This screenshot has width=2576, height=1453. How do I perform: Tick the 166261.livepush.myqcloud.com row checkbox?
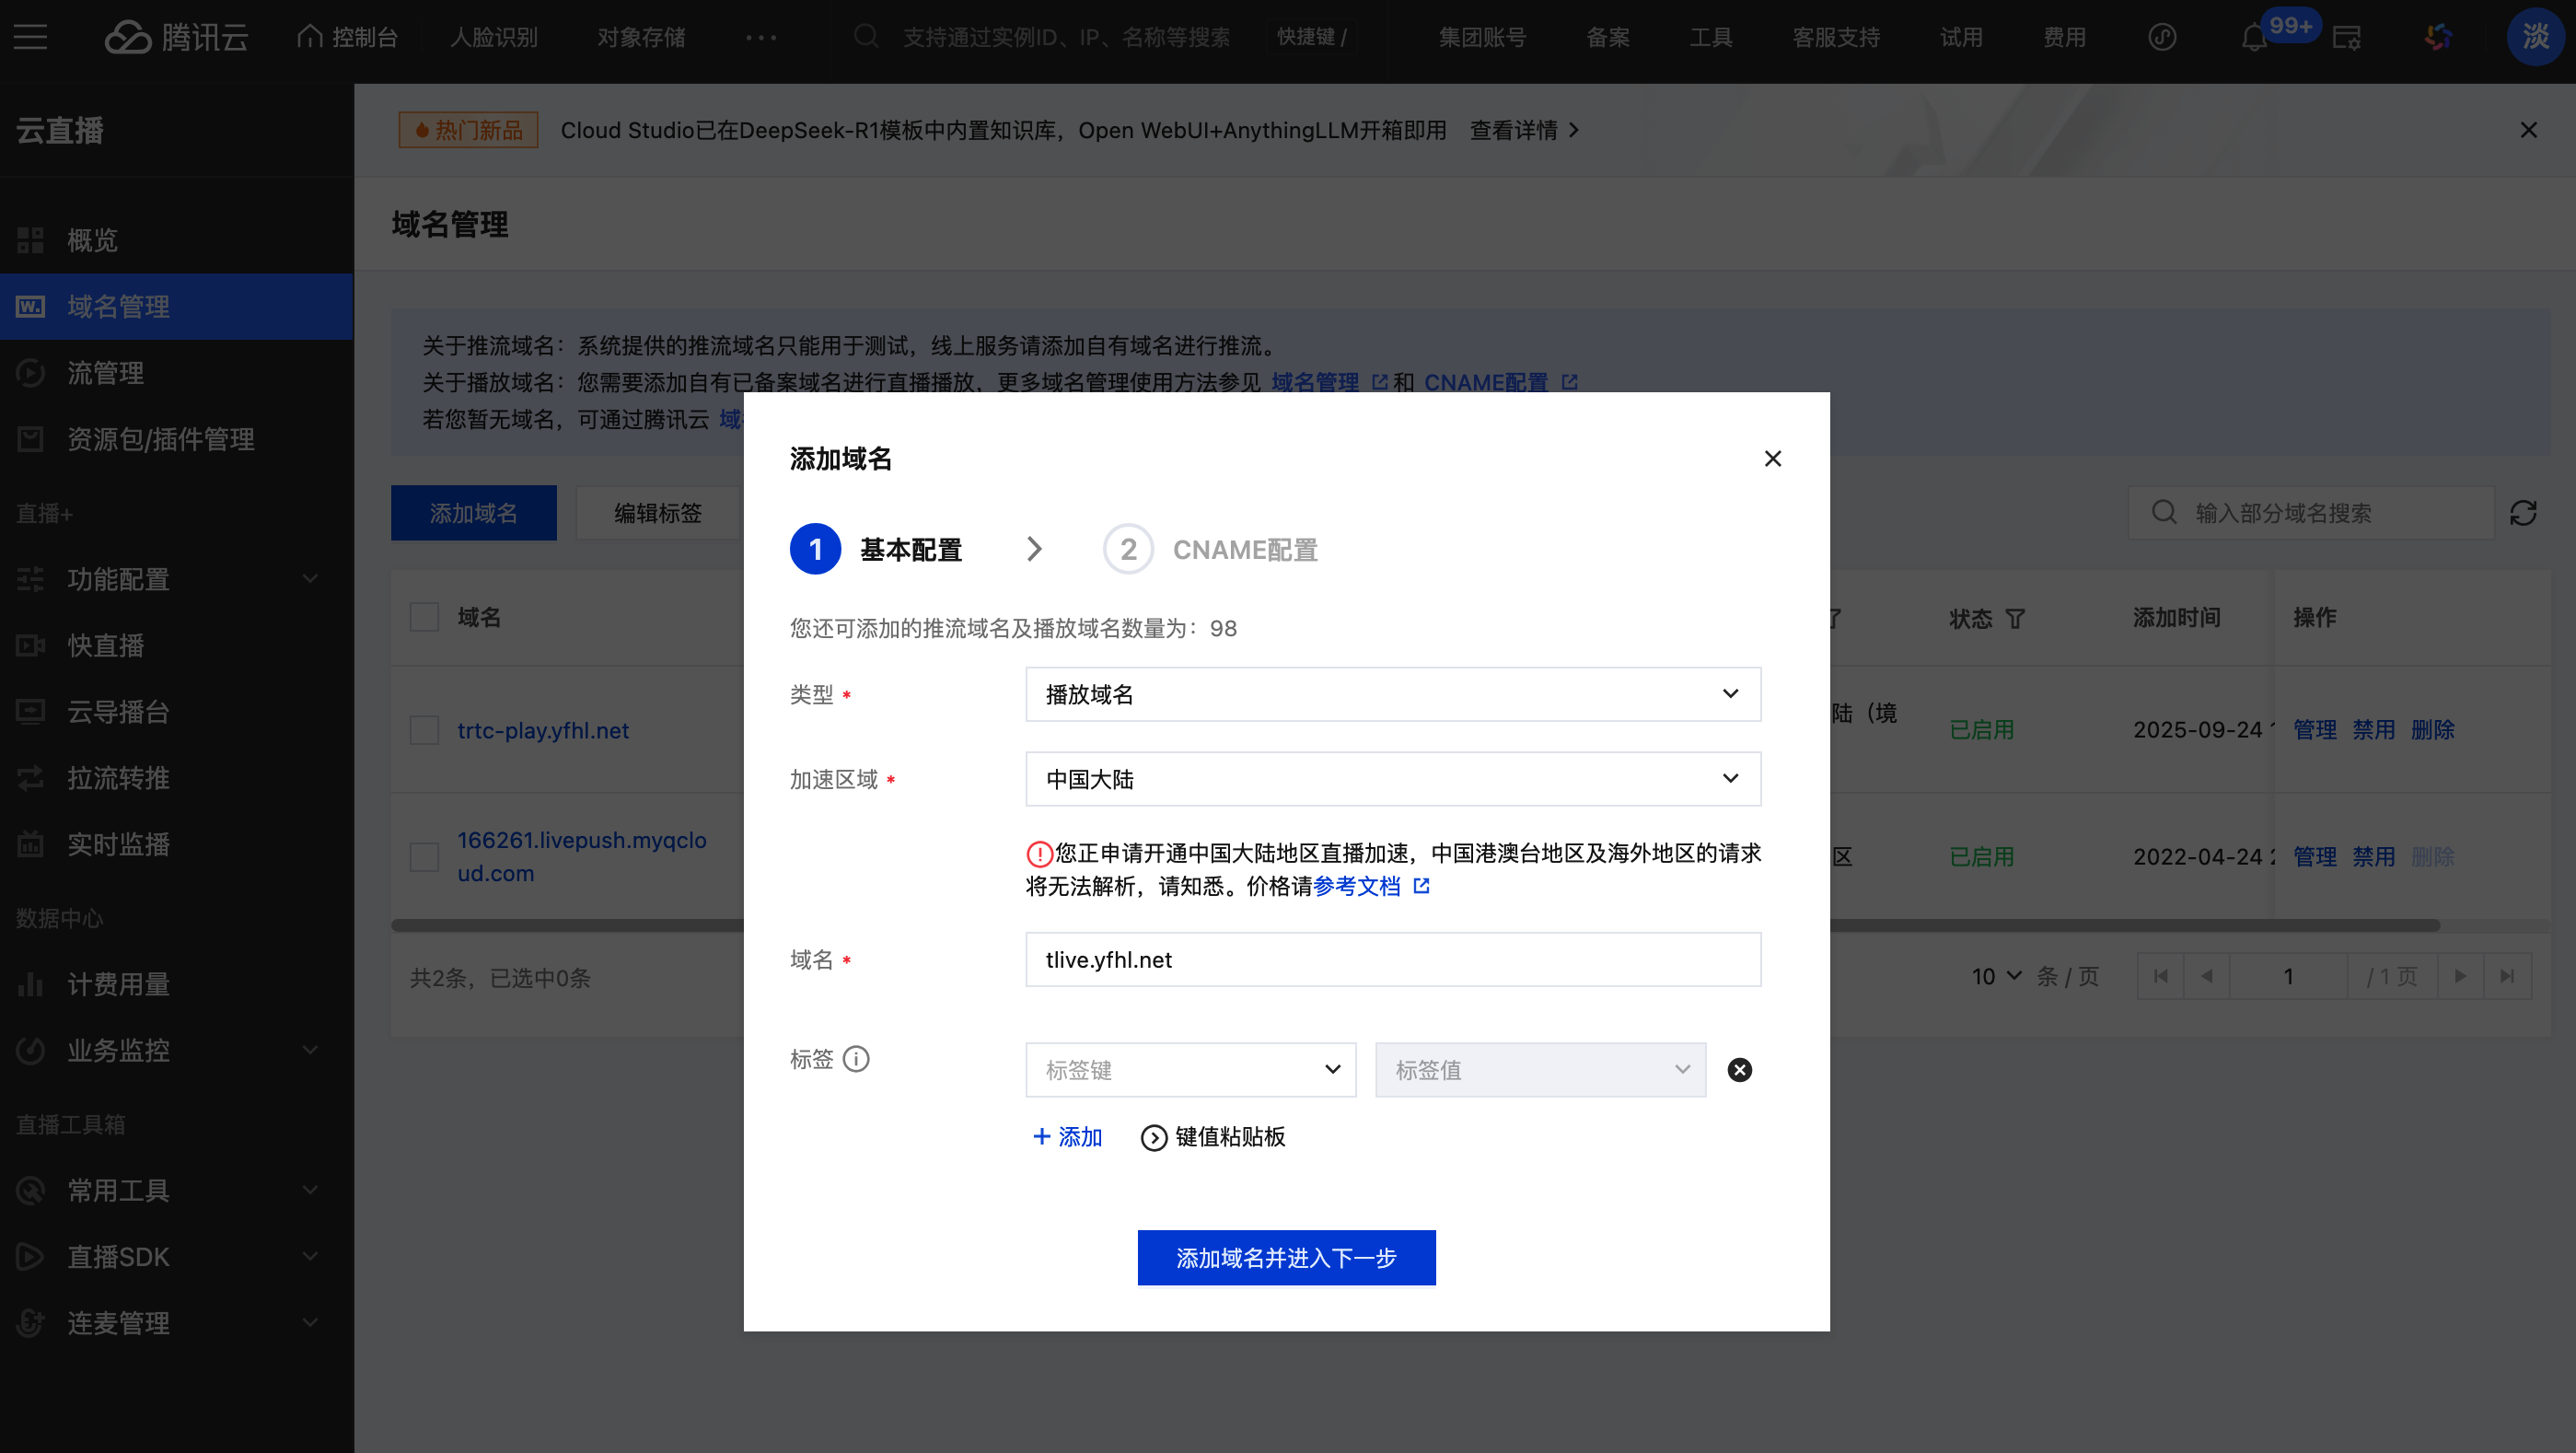[x=424, y=857]
